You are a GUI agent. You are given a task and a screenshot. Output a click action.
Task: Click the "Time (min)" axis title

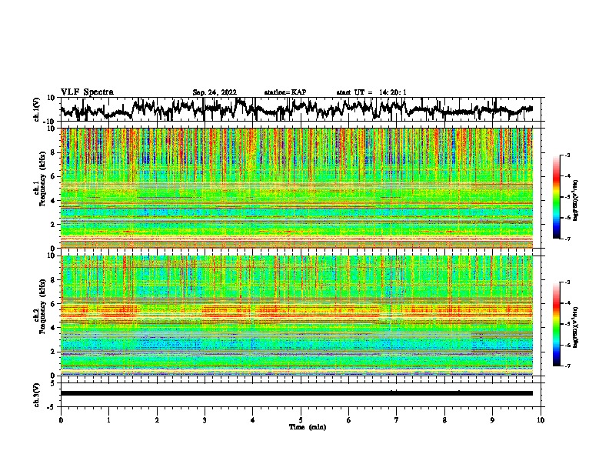308,427
